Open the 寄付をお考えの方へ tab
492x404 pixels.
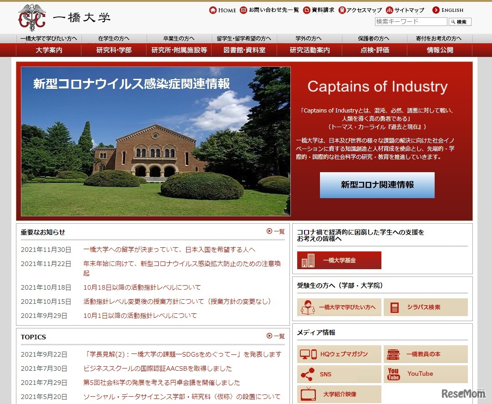pos(439,38)
